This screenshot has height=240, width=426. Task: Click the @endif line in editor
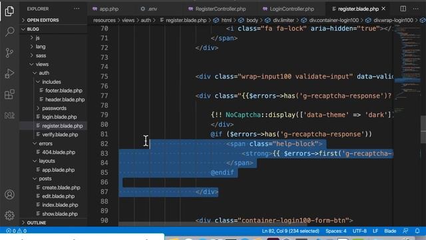222,173
